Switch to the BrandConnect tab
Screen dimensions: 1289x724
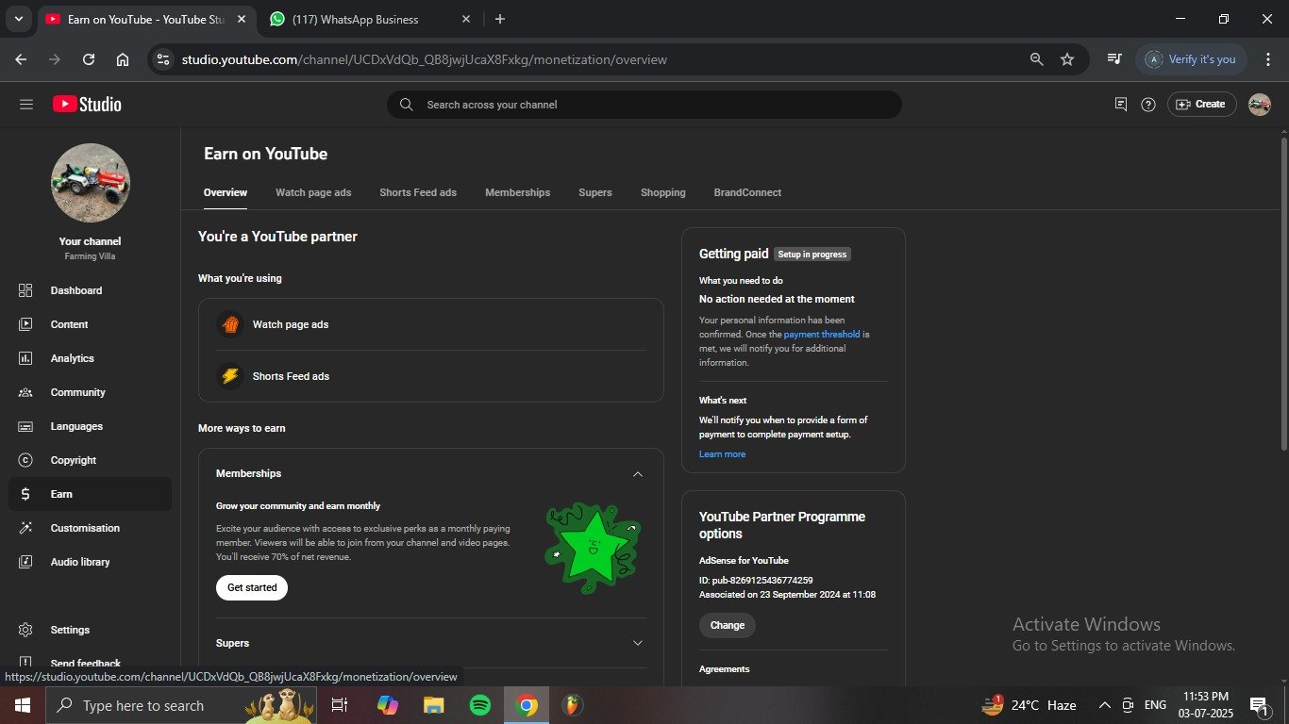[x=747, y=192]
